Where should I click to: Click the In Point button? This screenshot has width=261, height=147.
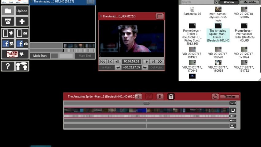point(106,67)
